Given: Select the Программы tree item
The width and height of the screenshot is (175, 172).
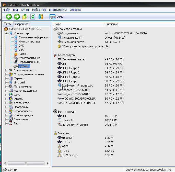Looking at the screenshot, I should pyautogui.click(x=21, y=107).
